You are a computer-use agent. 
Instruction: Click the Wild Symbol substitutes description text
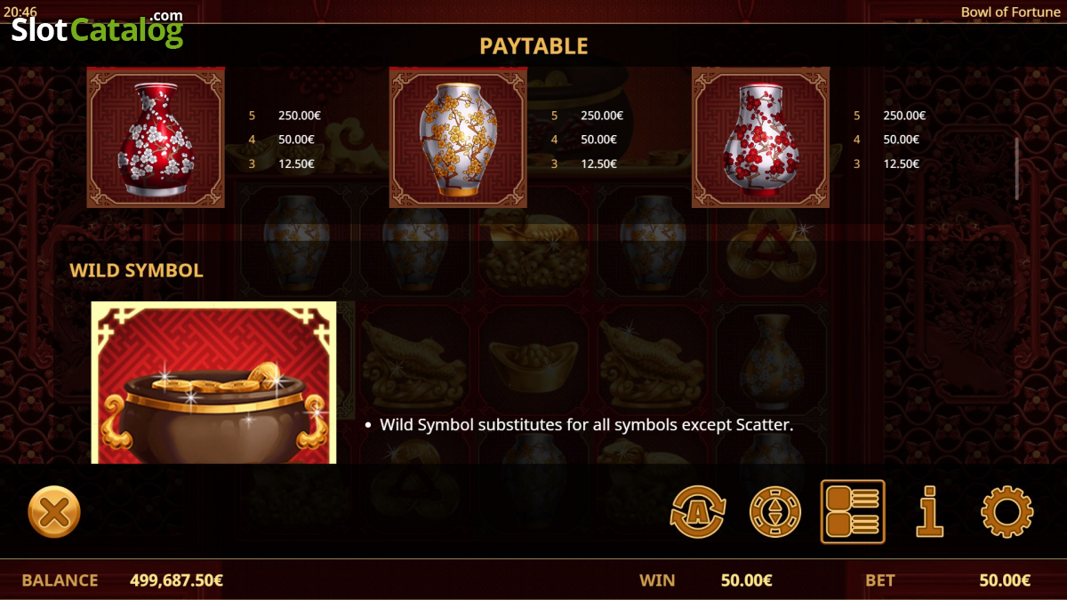coord(586,425)
